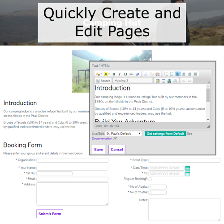Open the St. Paul's Default dropdown

(123, 134)
